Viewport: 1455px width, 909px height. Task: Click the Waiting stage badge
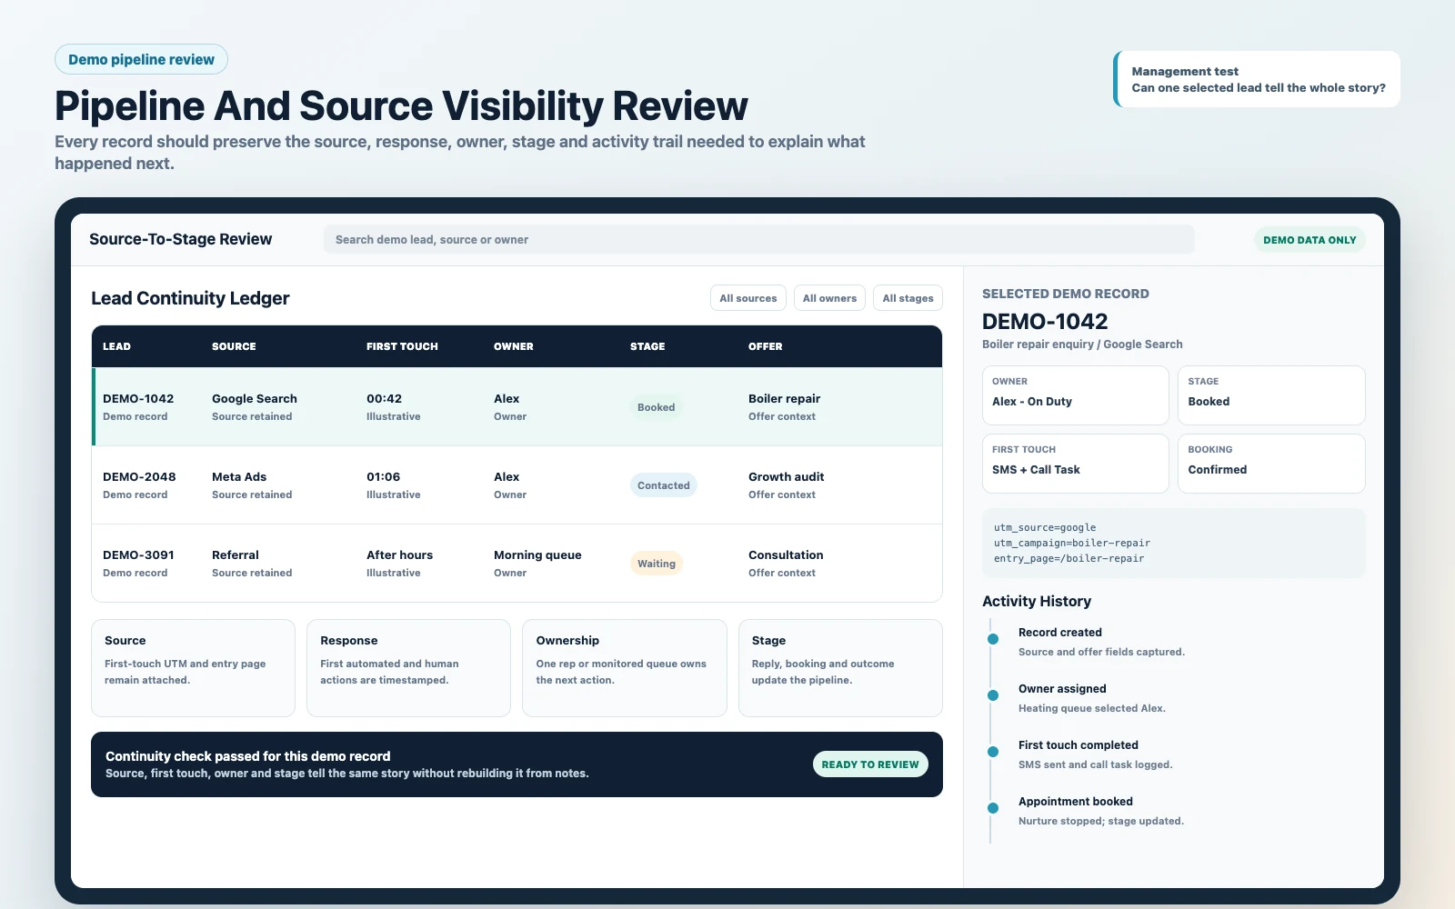(x=656, y=564)
